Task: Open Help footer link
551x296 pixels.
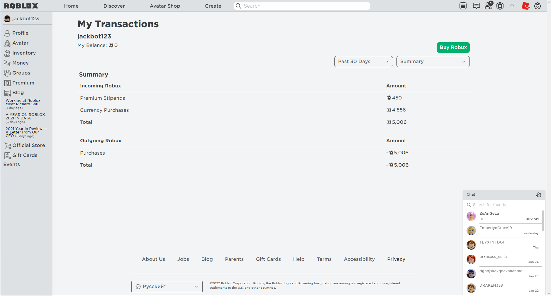Action: 299,259
